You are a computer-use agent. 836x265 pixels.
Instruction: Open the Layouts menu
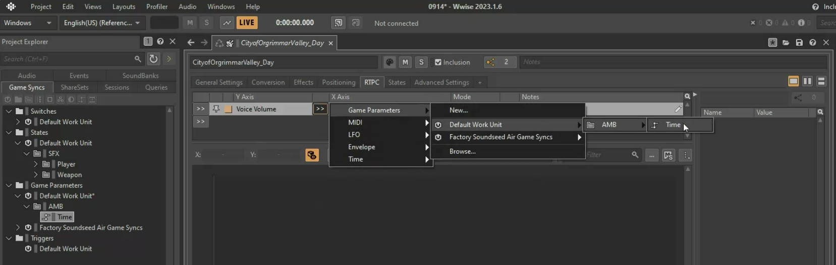[x=124, y=7]
